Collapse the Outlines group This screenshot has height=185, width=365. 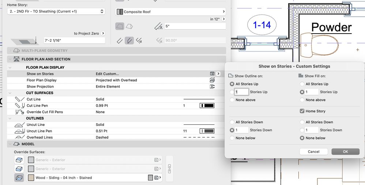(x=10, y=118)
